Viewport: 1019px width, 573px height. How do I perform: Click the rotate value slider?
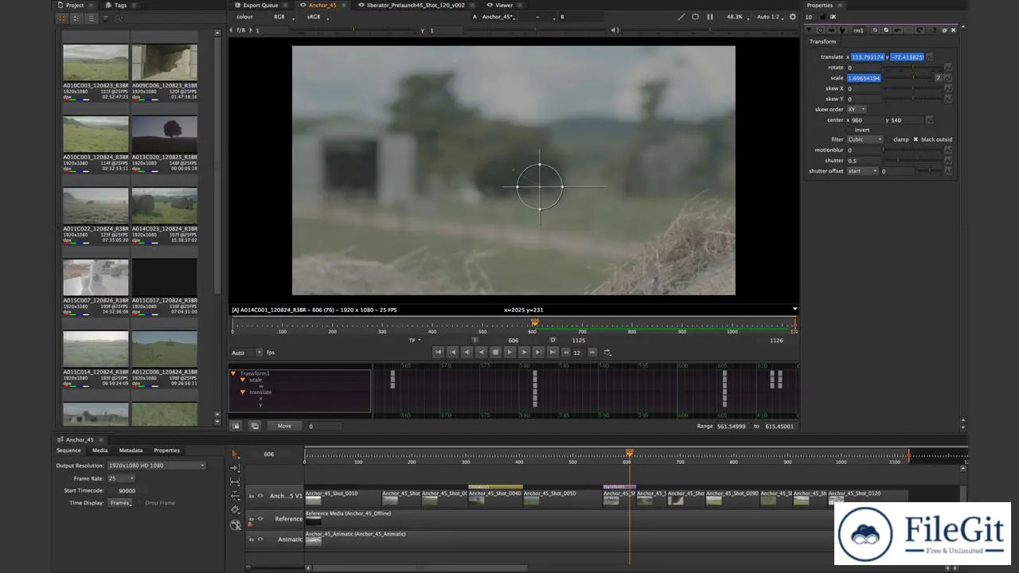pos(912,68)
